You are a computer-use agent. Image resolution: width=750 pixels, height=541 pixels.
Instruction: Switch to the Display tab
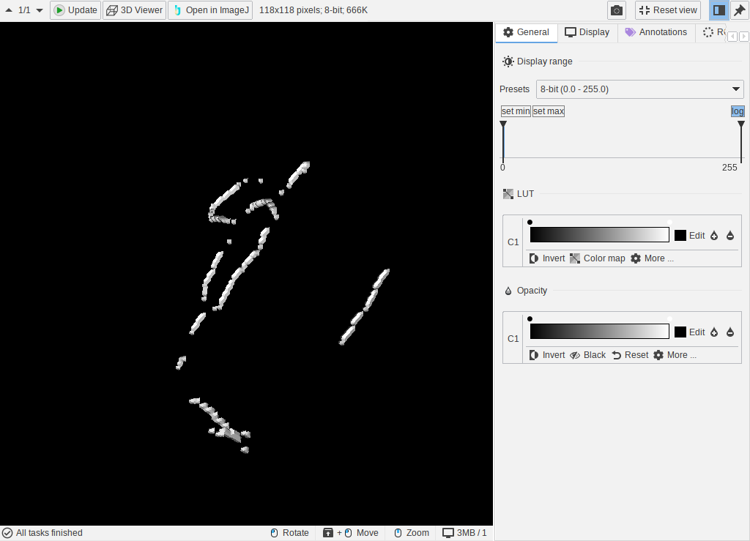[x=587, y=32]
